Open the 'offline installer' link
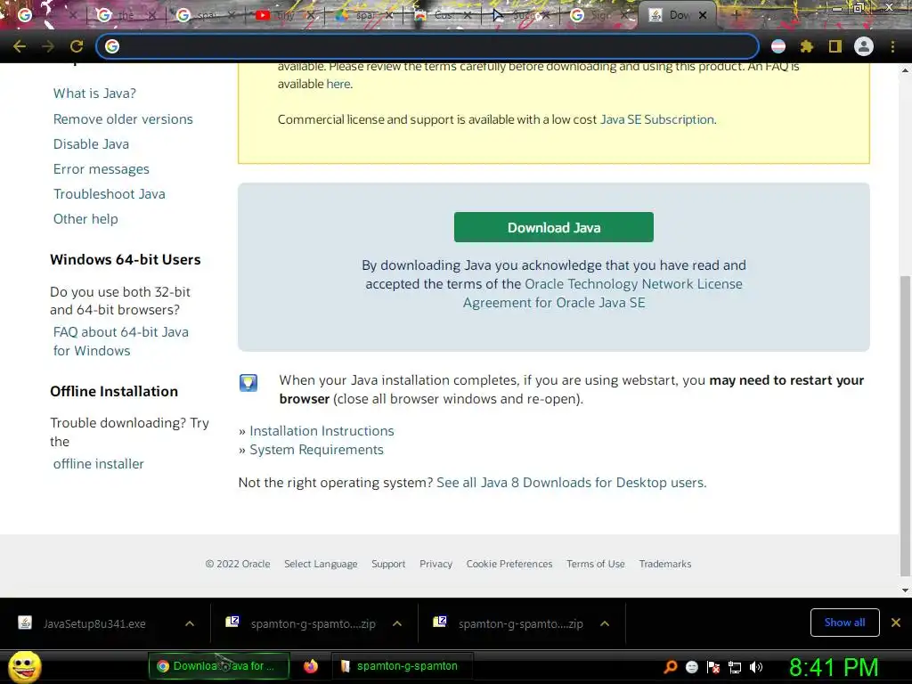The image size is (912, 684). (98, 463)
